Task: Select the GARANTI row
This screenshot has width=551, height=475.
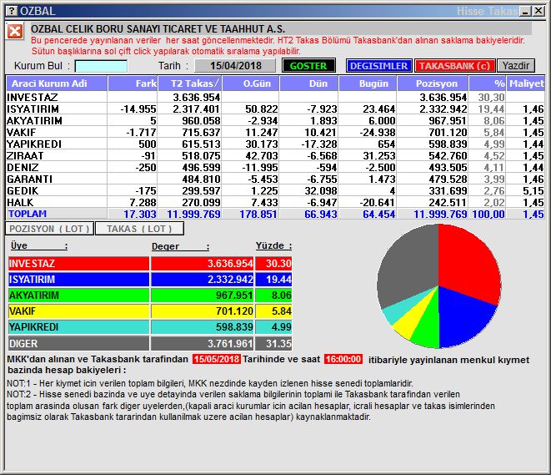Action: (275, 179)
